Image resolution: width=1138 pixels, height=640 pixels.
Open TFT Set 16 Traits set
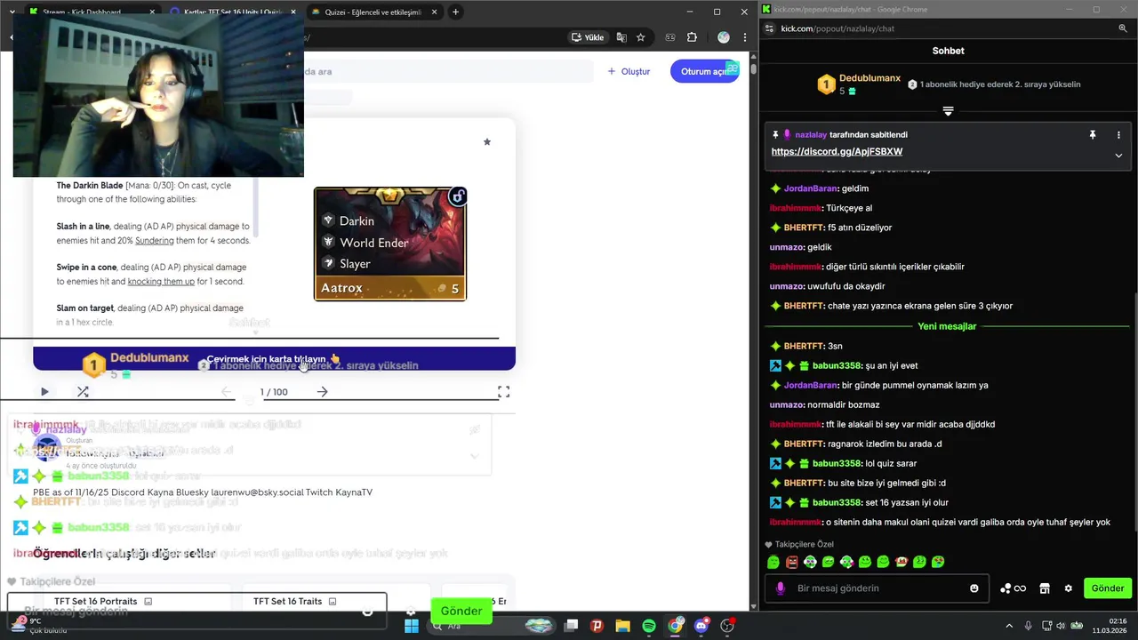click(x=287, y=601)
